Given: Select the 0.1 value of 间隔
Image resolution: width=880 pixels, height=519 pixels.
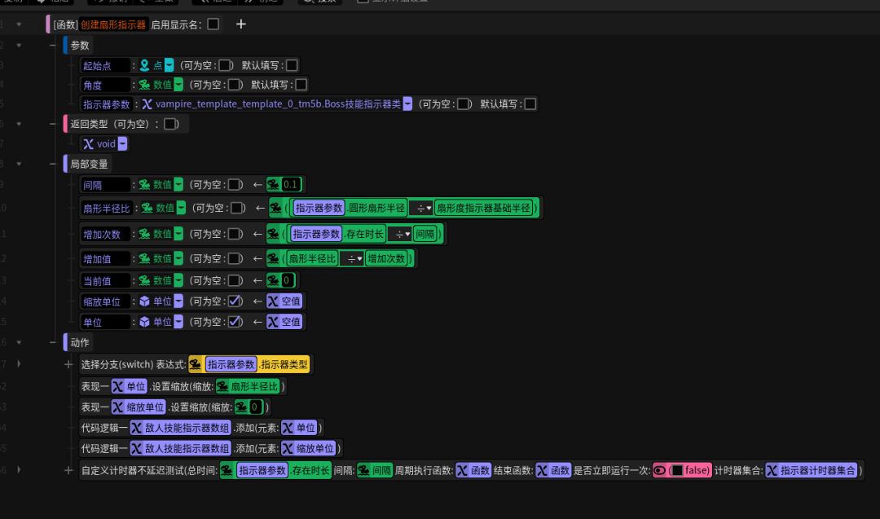Looking at the screenshot, I should point(290,185).
